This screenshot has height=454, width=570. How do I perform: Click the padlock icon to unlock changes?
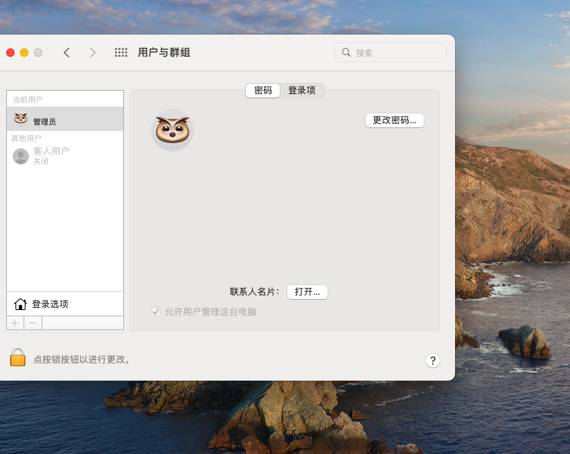18,357
